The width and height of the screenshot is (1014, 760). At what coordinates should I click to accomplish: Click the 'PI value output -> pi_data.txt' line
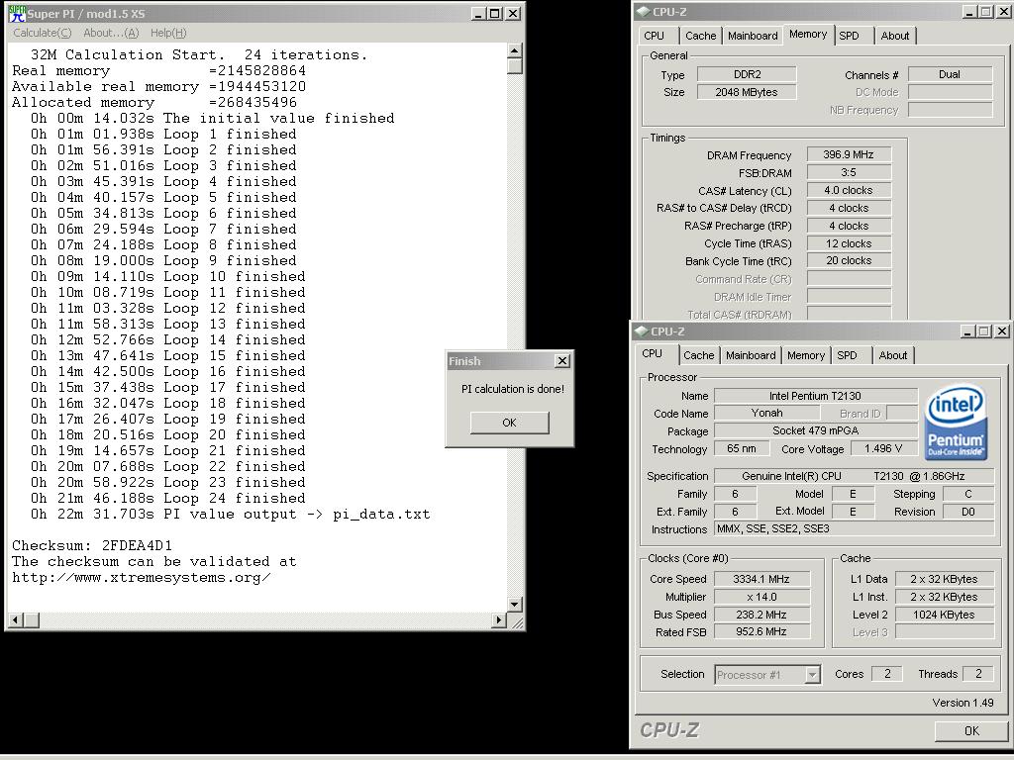coord(230,515)
